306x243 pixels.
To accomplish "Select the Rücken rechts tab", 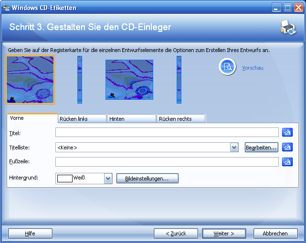I will tap(181, 119).
